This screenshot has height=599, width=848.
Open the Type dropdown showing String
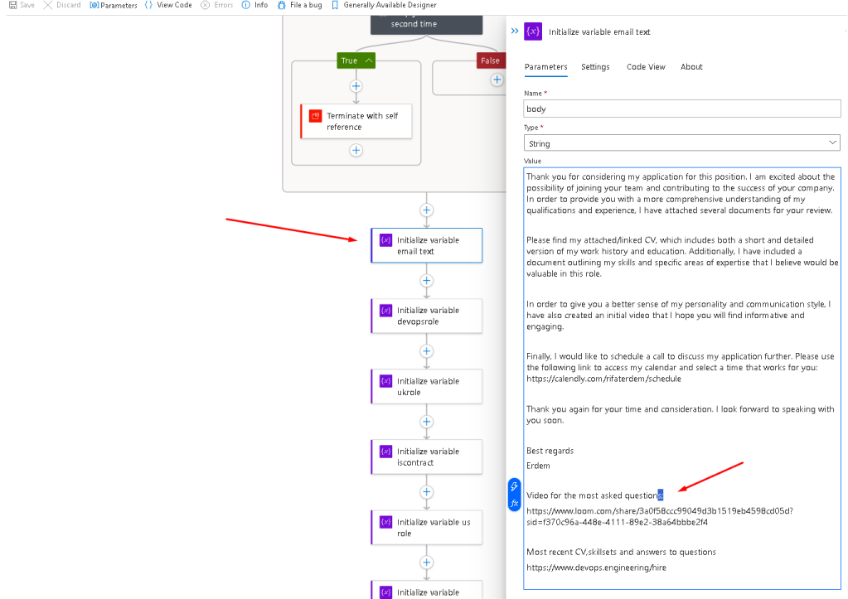coord(682,143)
